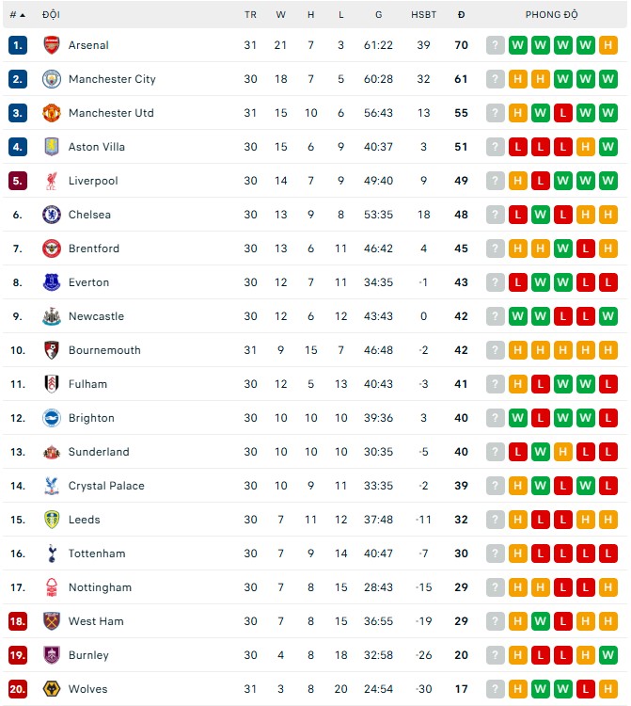Click the Manchester City crest icon
This screenshot has width=631, height=706.
[52, 79]
